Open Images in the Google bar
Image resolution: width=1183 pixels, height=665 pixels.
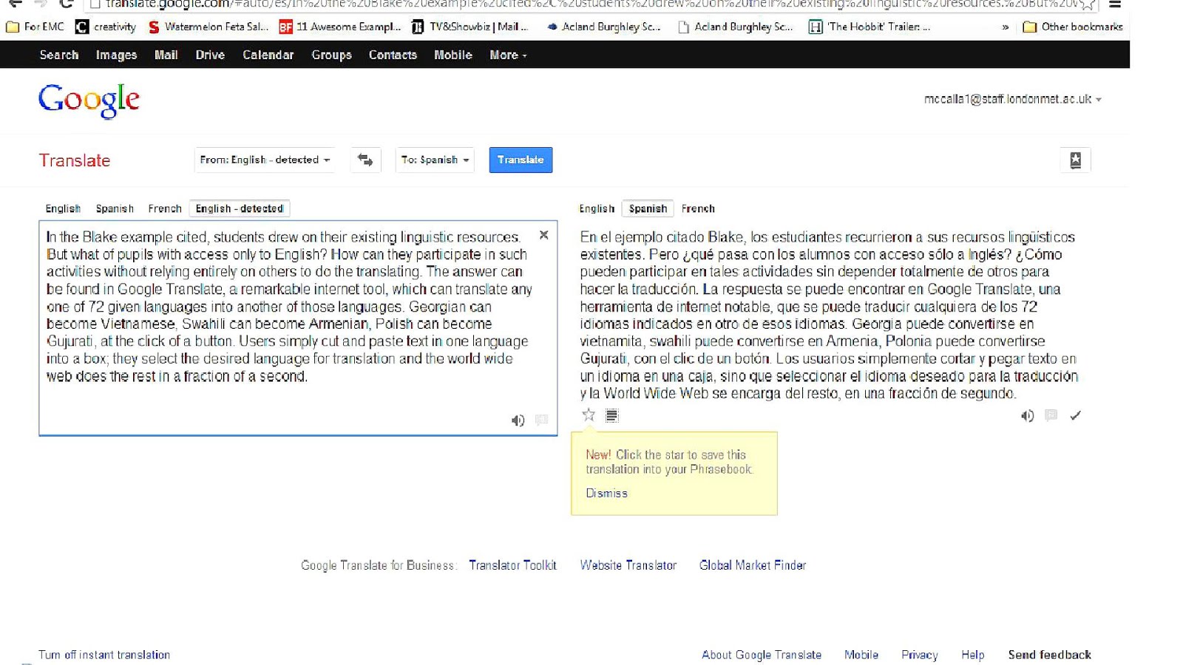pos(116,55)
